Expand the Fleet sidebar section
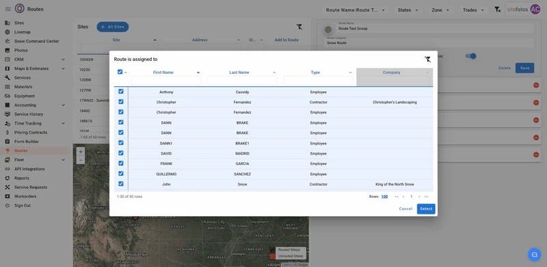The width and height of the screenshot is (547, 267). (63, 160)
